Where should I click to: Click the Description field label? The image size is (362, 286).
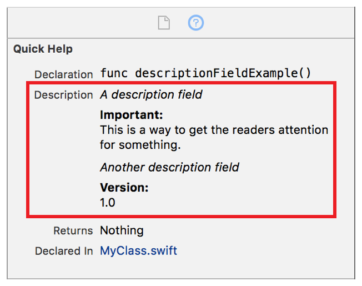63,95
